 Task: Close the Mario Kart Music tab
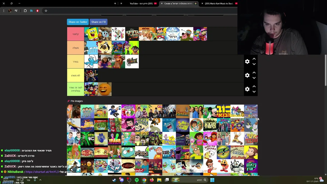202,4
